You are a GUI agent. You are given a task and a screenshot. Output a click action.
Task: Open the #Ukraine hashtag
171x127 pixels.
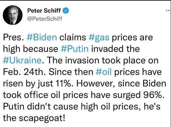(x=22, y=60)
